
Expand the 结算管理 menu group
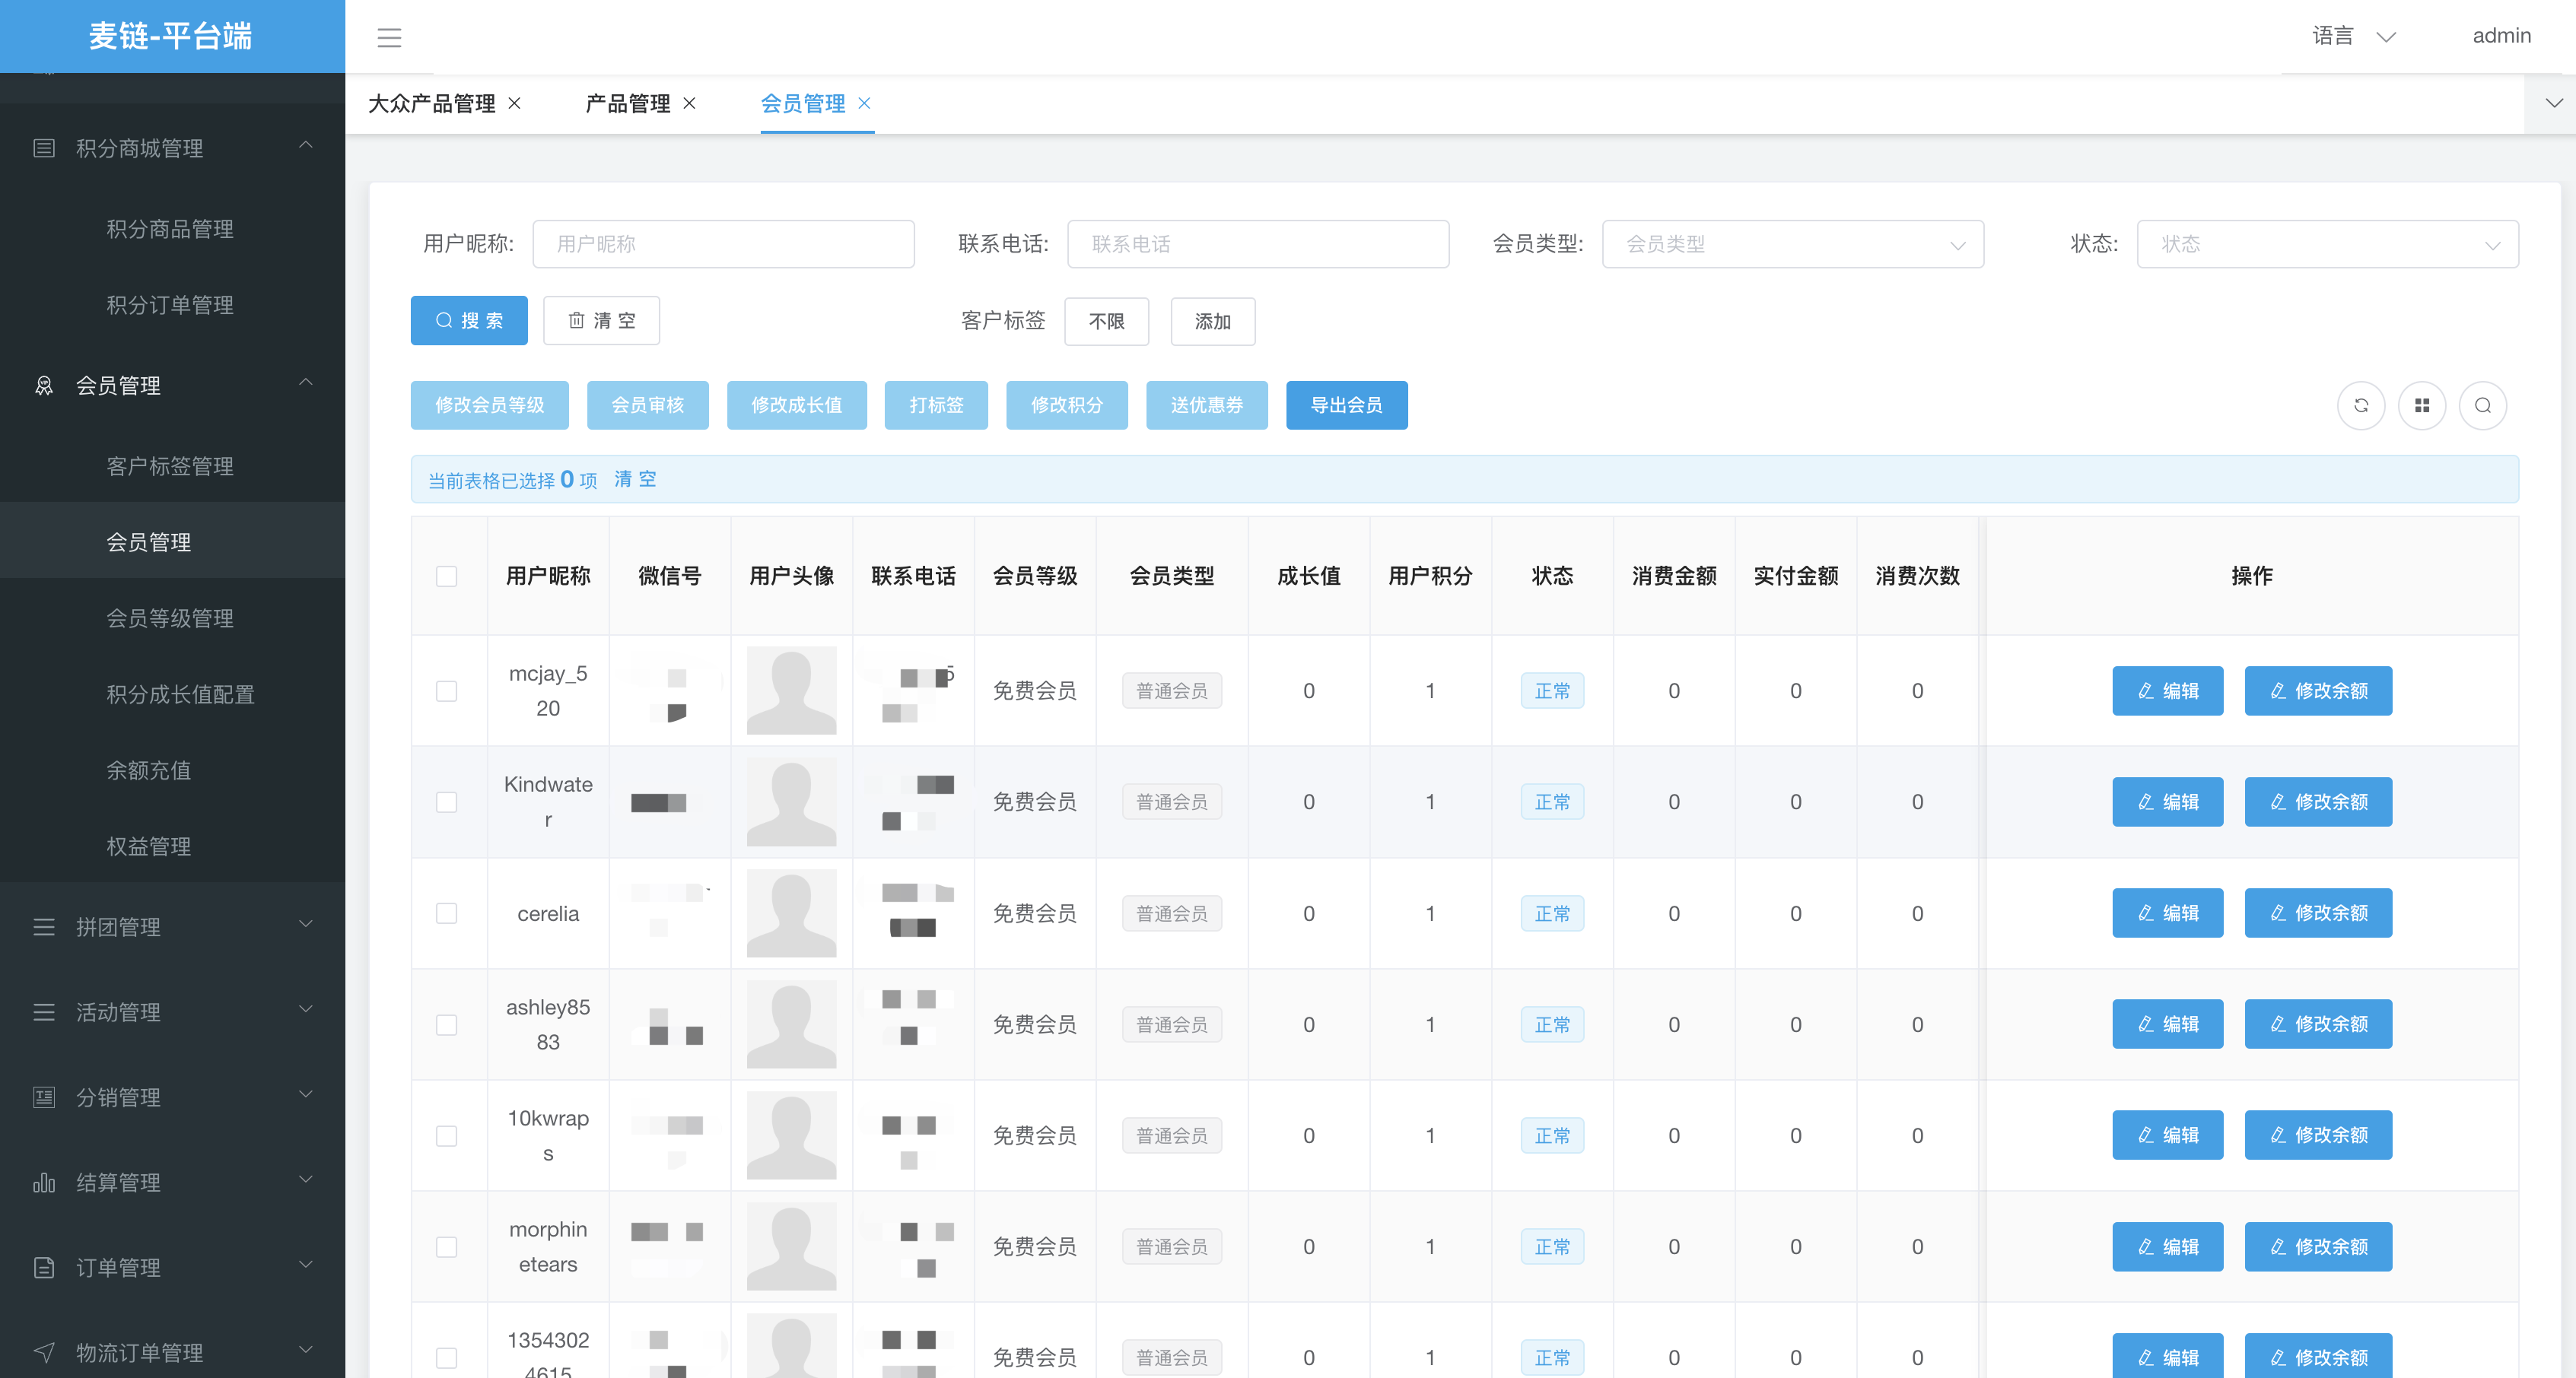click(x=306, y=1180)
